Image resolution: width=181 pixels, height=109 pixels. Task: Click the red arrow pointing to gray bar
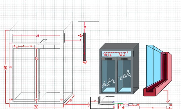tap(73, 40)
